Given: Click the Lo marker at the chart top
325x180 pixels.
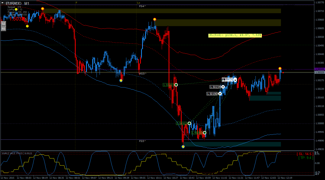Looking at the screenshot, I should click(139, 3).
